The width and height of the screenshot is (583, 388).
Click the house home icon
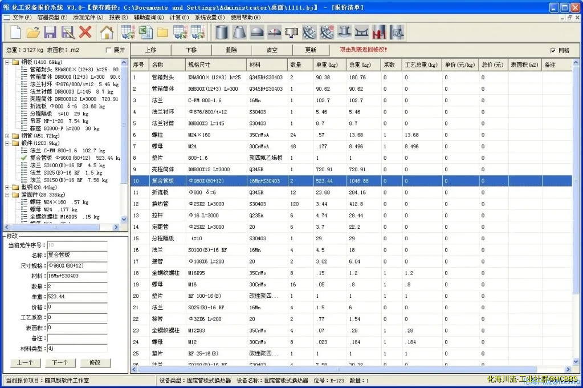[107, 33]
